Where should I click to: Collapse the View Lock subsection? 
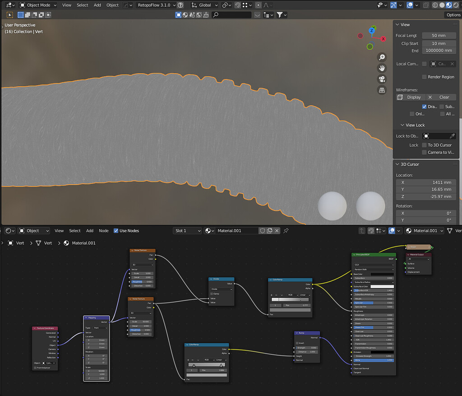[402, 125]
